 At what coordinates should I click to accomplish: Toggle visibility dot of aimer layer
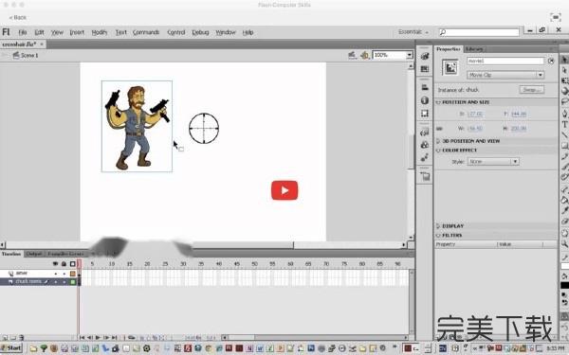click(56, 274)
